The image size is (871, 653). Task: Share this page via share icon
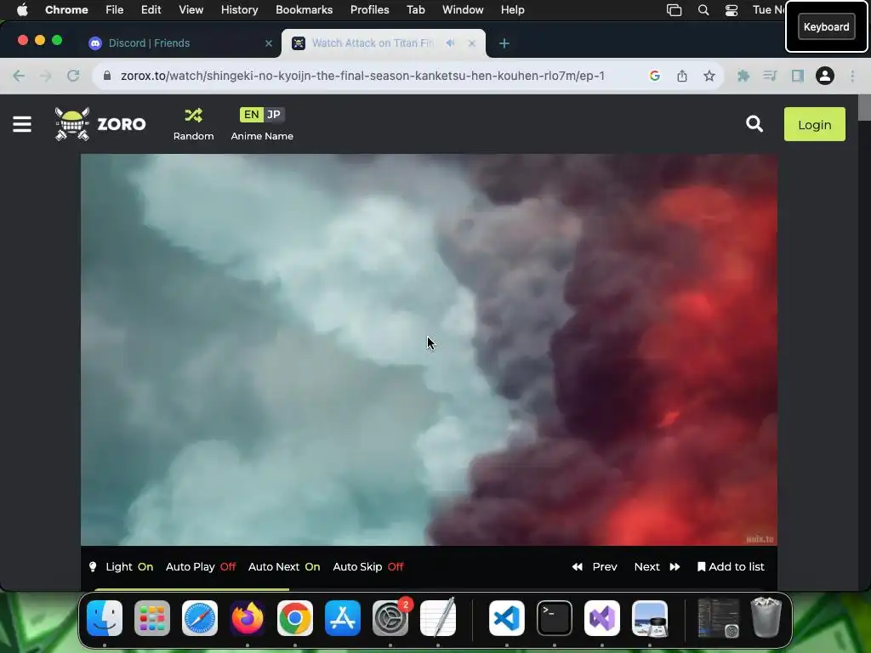(x=682, y=76)
